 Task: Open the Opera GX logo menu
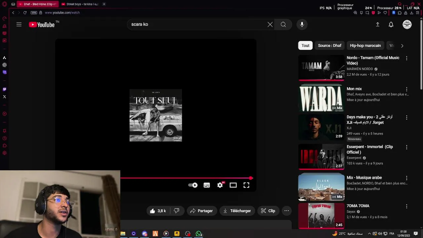[x=4, y=4]
